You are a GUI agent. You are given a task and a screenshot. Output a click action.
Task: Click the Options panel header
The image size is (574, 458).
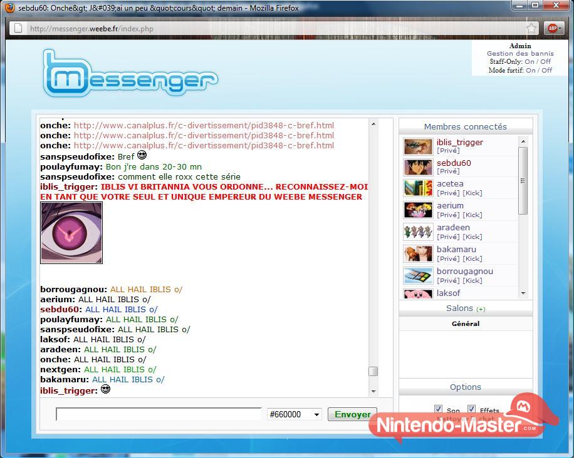point(466,387)
